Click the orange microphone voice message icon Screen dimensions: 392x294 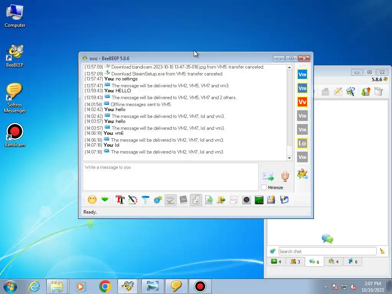285,176
